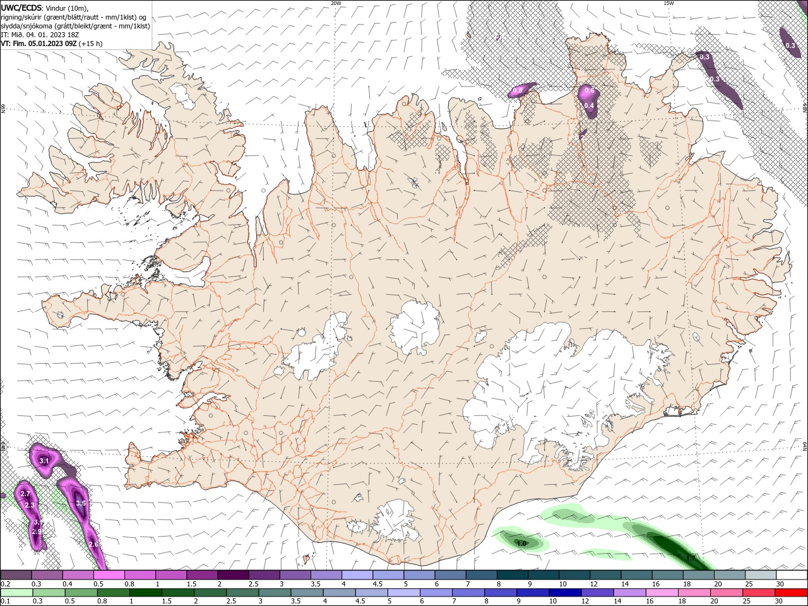Select the darkest purple snow swatch between 2 and 2.5

click(x=233, y=575)
